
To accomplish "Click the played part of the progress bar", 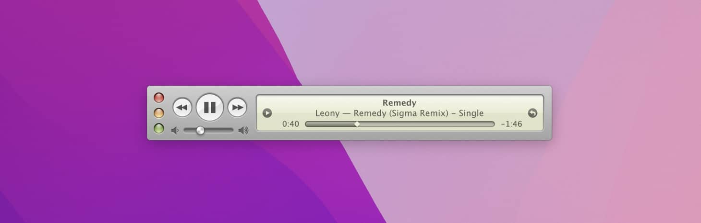I will pos(330,124).
